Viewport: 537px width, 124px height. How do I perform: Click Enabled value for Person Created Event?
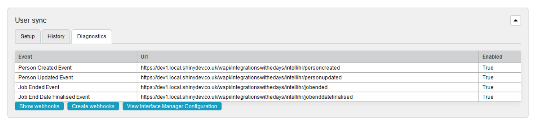(x=488, y=68)
